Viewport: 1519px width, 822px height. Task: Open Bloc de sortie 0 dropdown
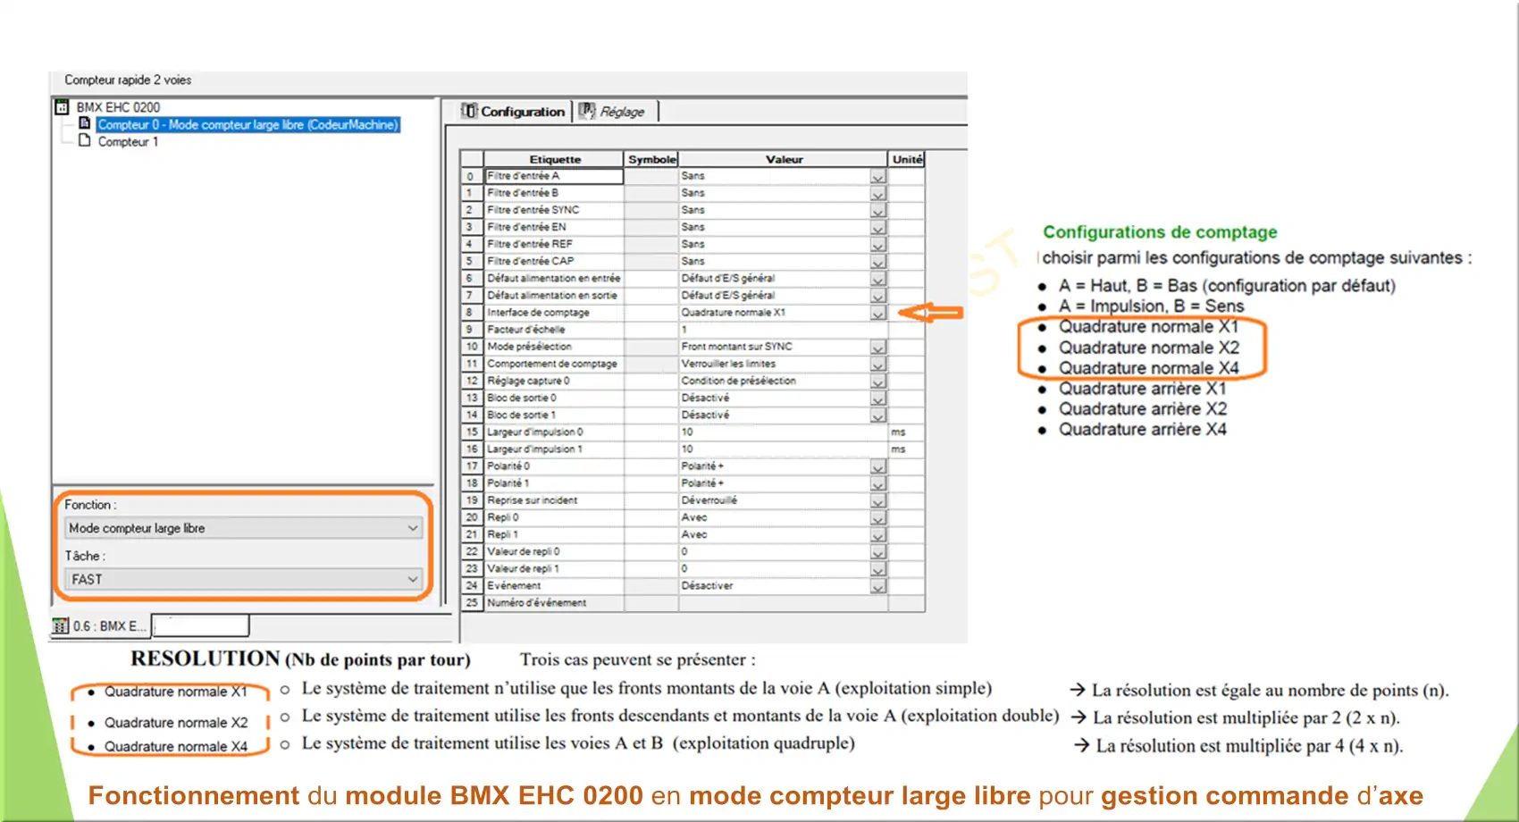click(877, 398)
